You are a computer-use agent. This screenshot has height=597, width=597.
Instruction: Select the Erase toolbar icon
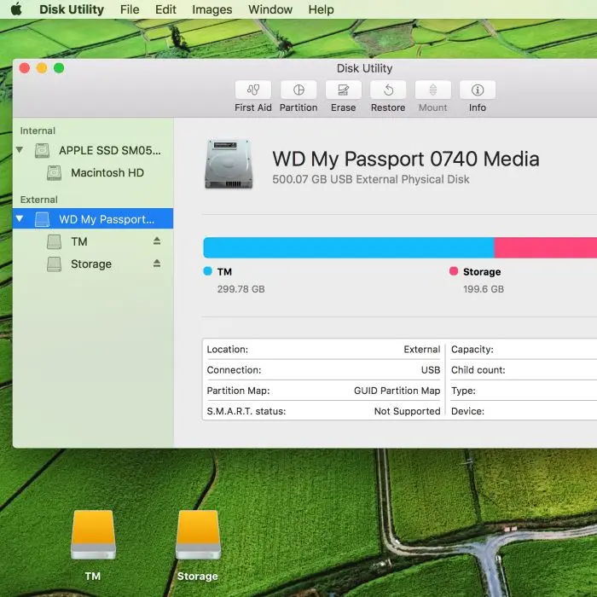click(344, 90)
